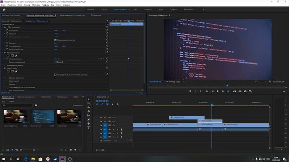Collapse the Lumetri Color effect group

pos(2,68)
